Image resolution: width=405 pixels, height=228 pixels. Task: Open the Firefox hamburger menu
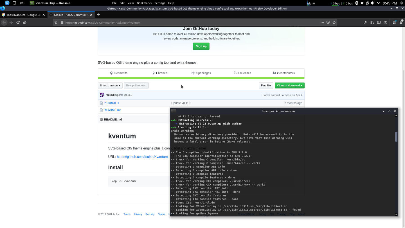tap(401, 23)
